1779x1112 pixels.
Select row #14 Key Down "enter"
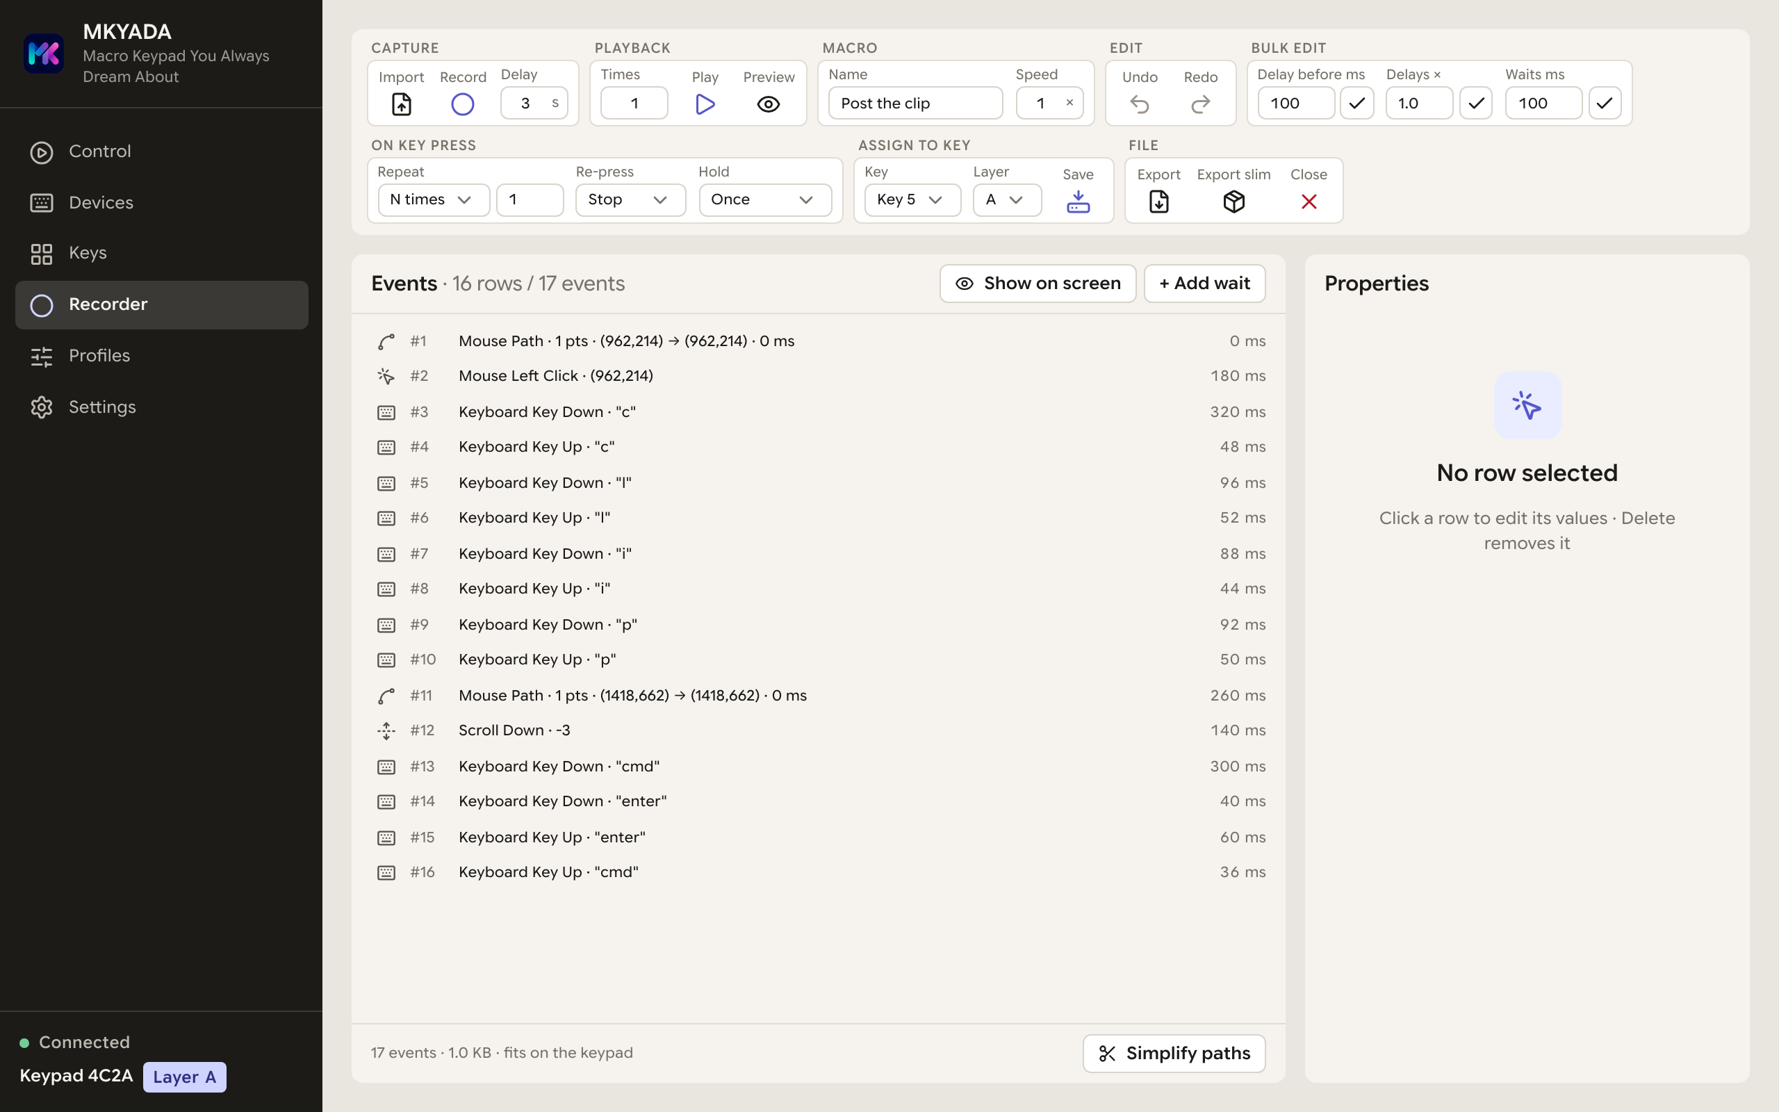(x=819, y=801)
